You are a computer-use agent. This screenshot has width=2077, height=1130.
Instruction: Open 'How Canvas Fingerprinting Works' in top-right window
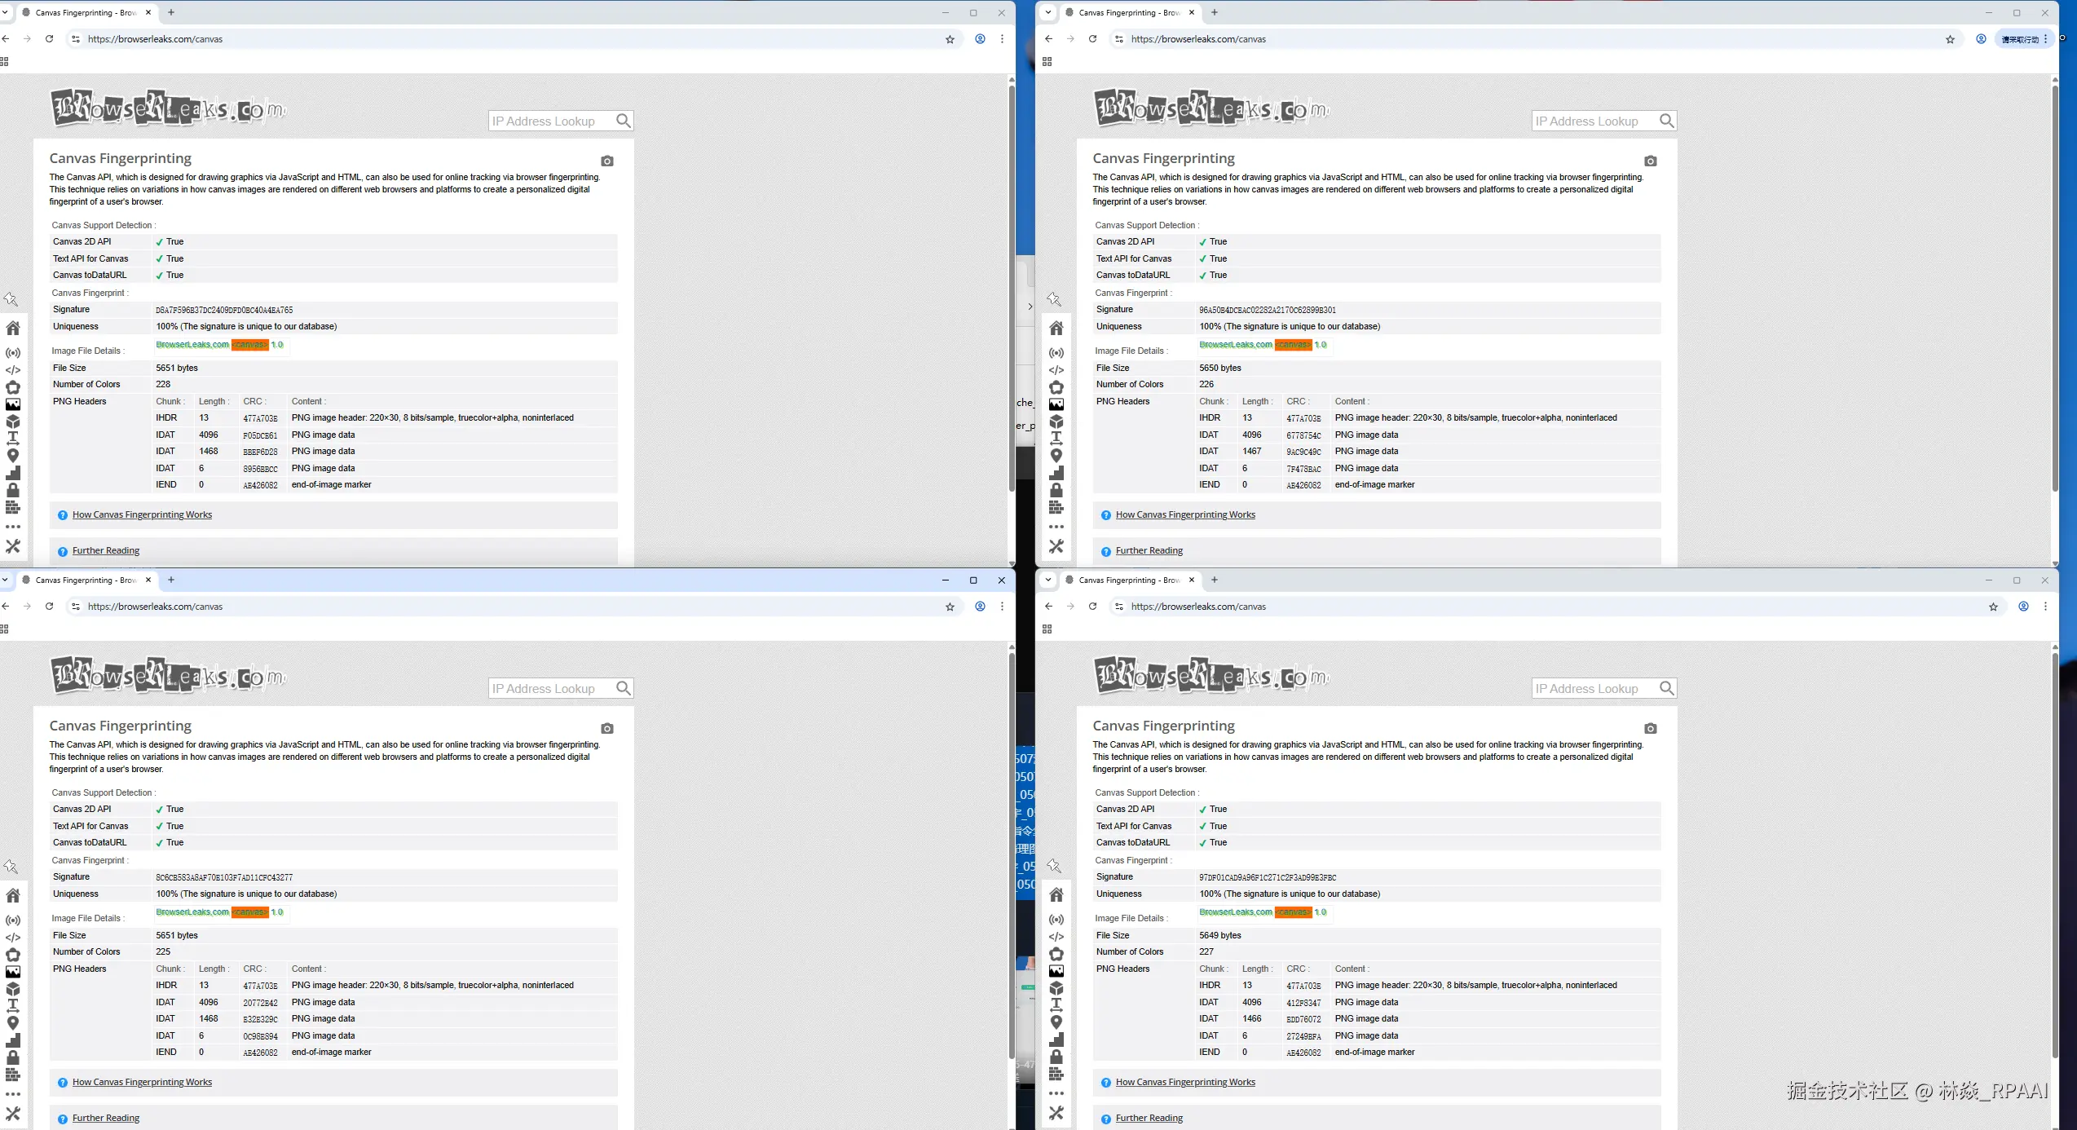pyautogui.click(x=1185, y=514)
